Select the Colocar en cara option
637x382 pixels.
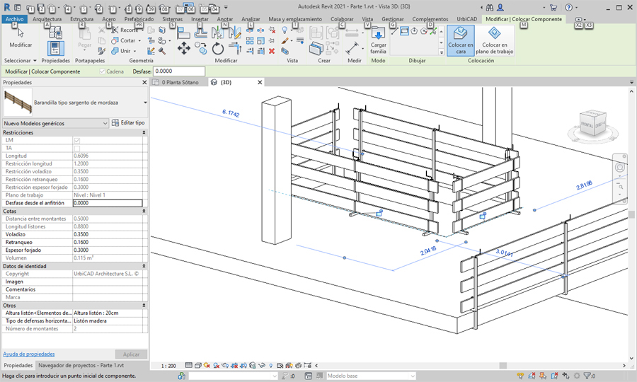click(x=460, y=40)
